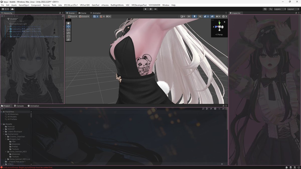Click the error icon in status bar
Viewport: 301px width, 169px height.
(2, 167)
